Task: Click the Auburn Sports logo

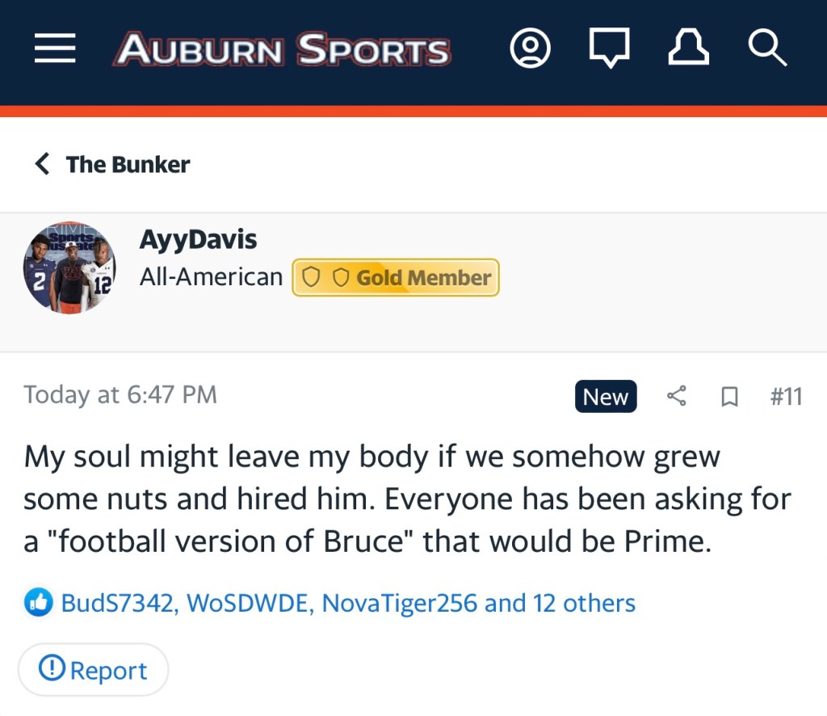Action: [x=281, y=50]
